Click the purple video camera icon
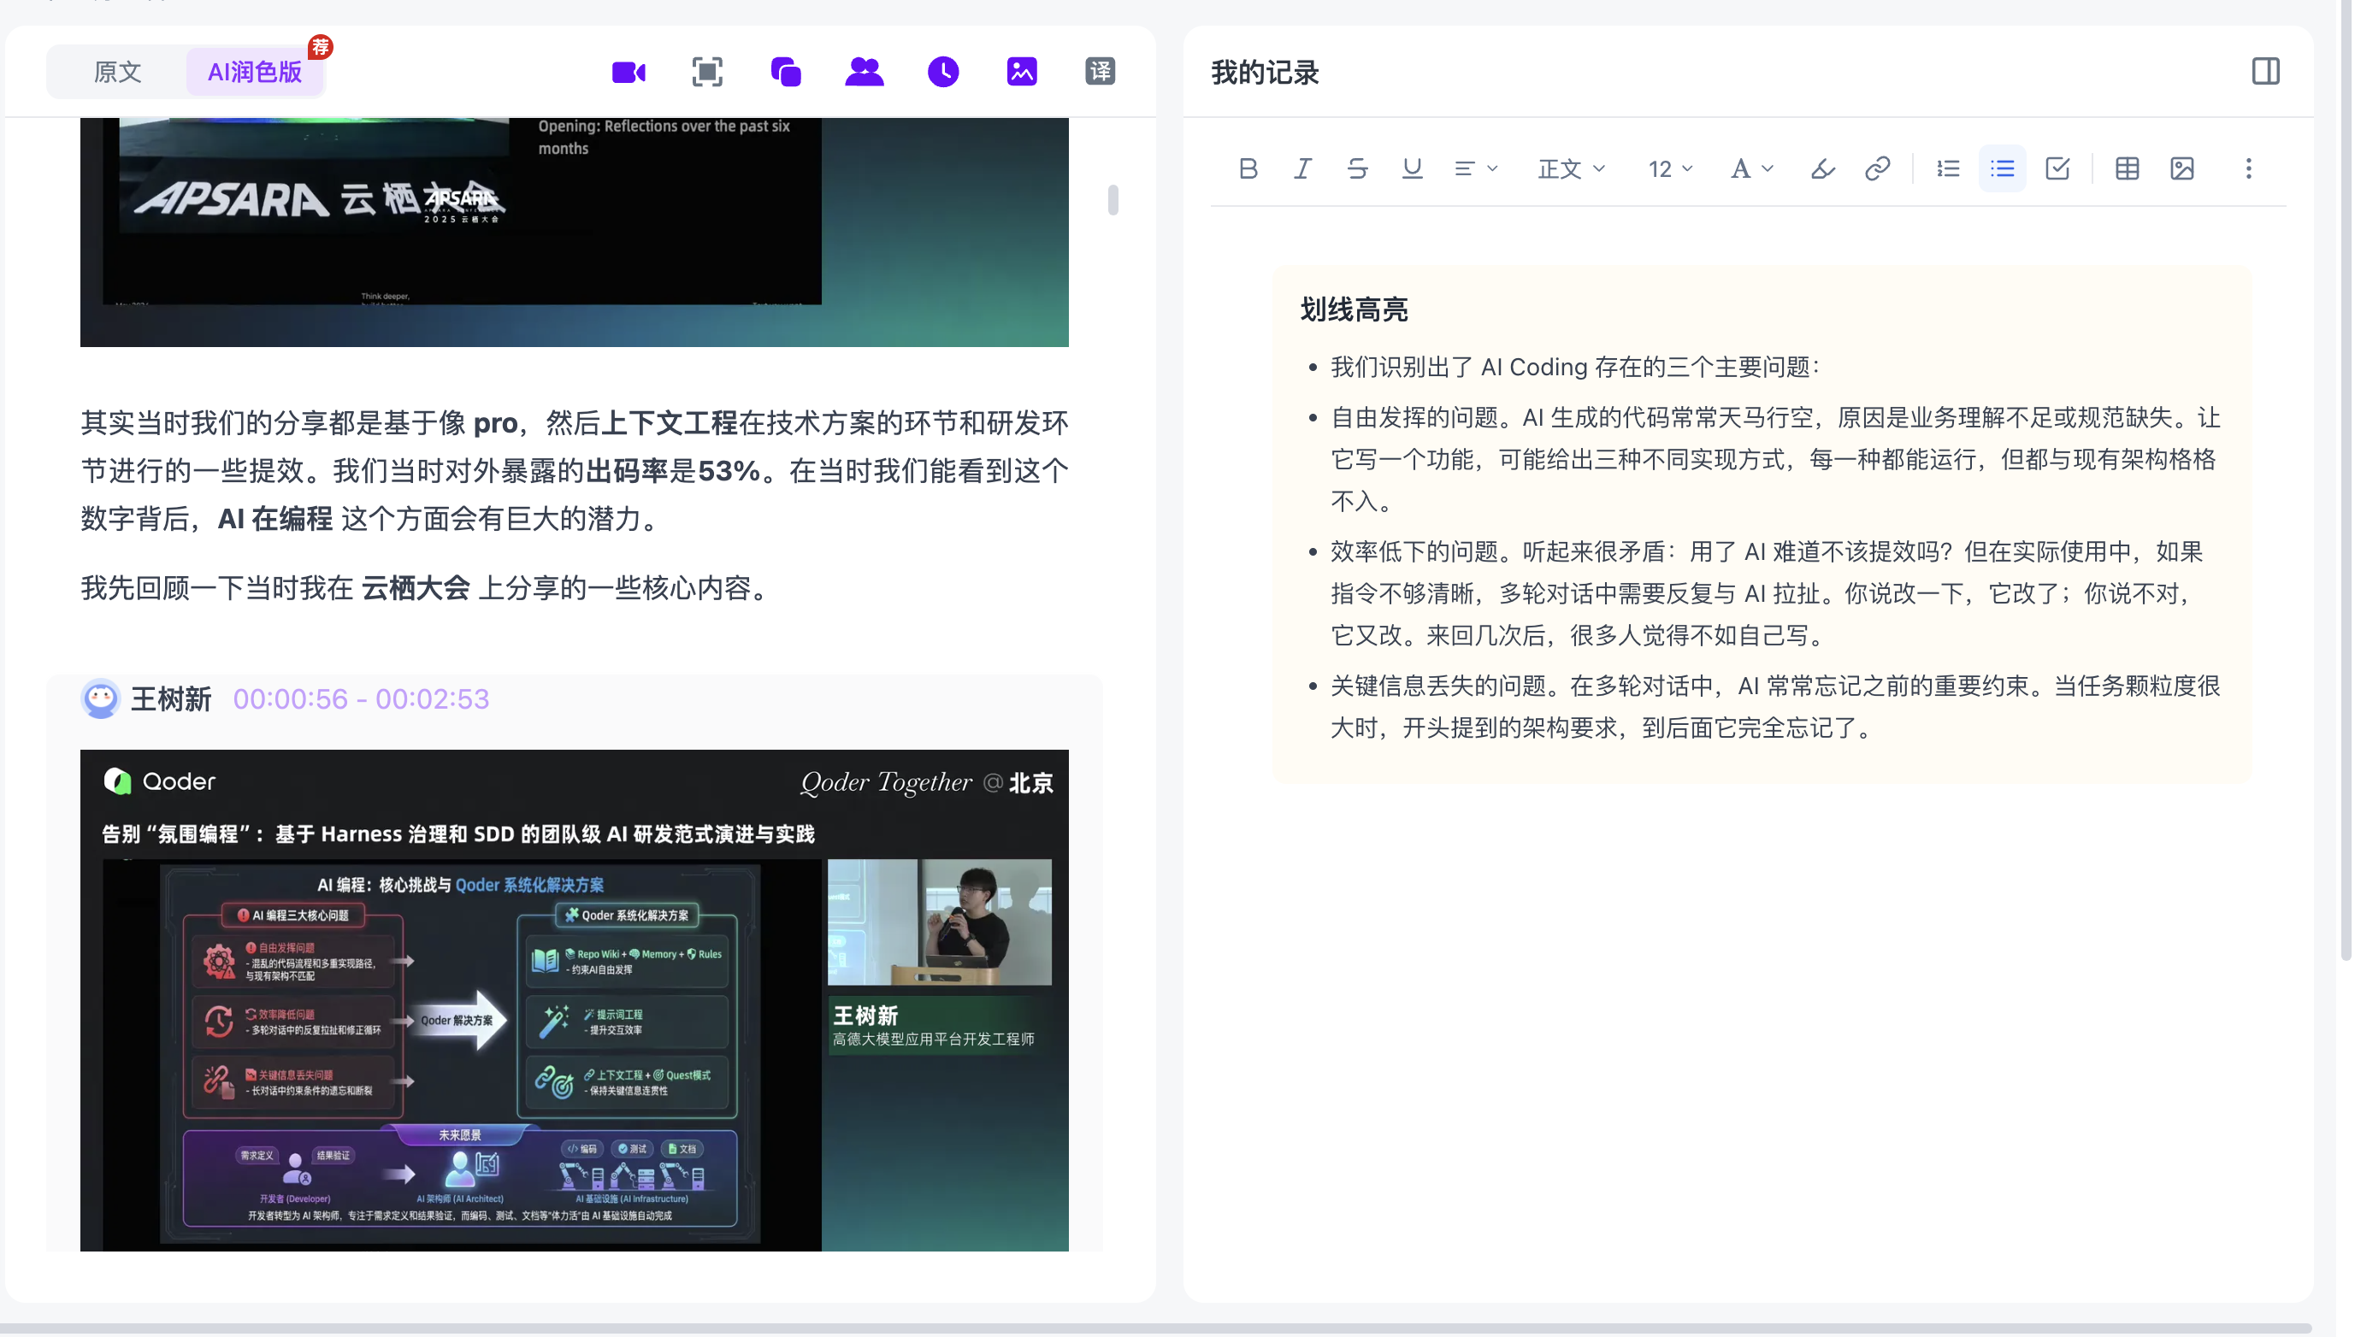This screenshot has height=1337, width=2355. (629, 72)
